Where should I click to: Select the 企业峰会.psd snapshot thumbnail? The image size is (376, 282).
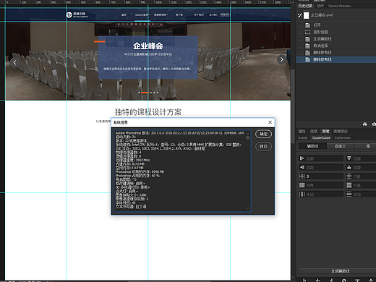pos(307,15)
